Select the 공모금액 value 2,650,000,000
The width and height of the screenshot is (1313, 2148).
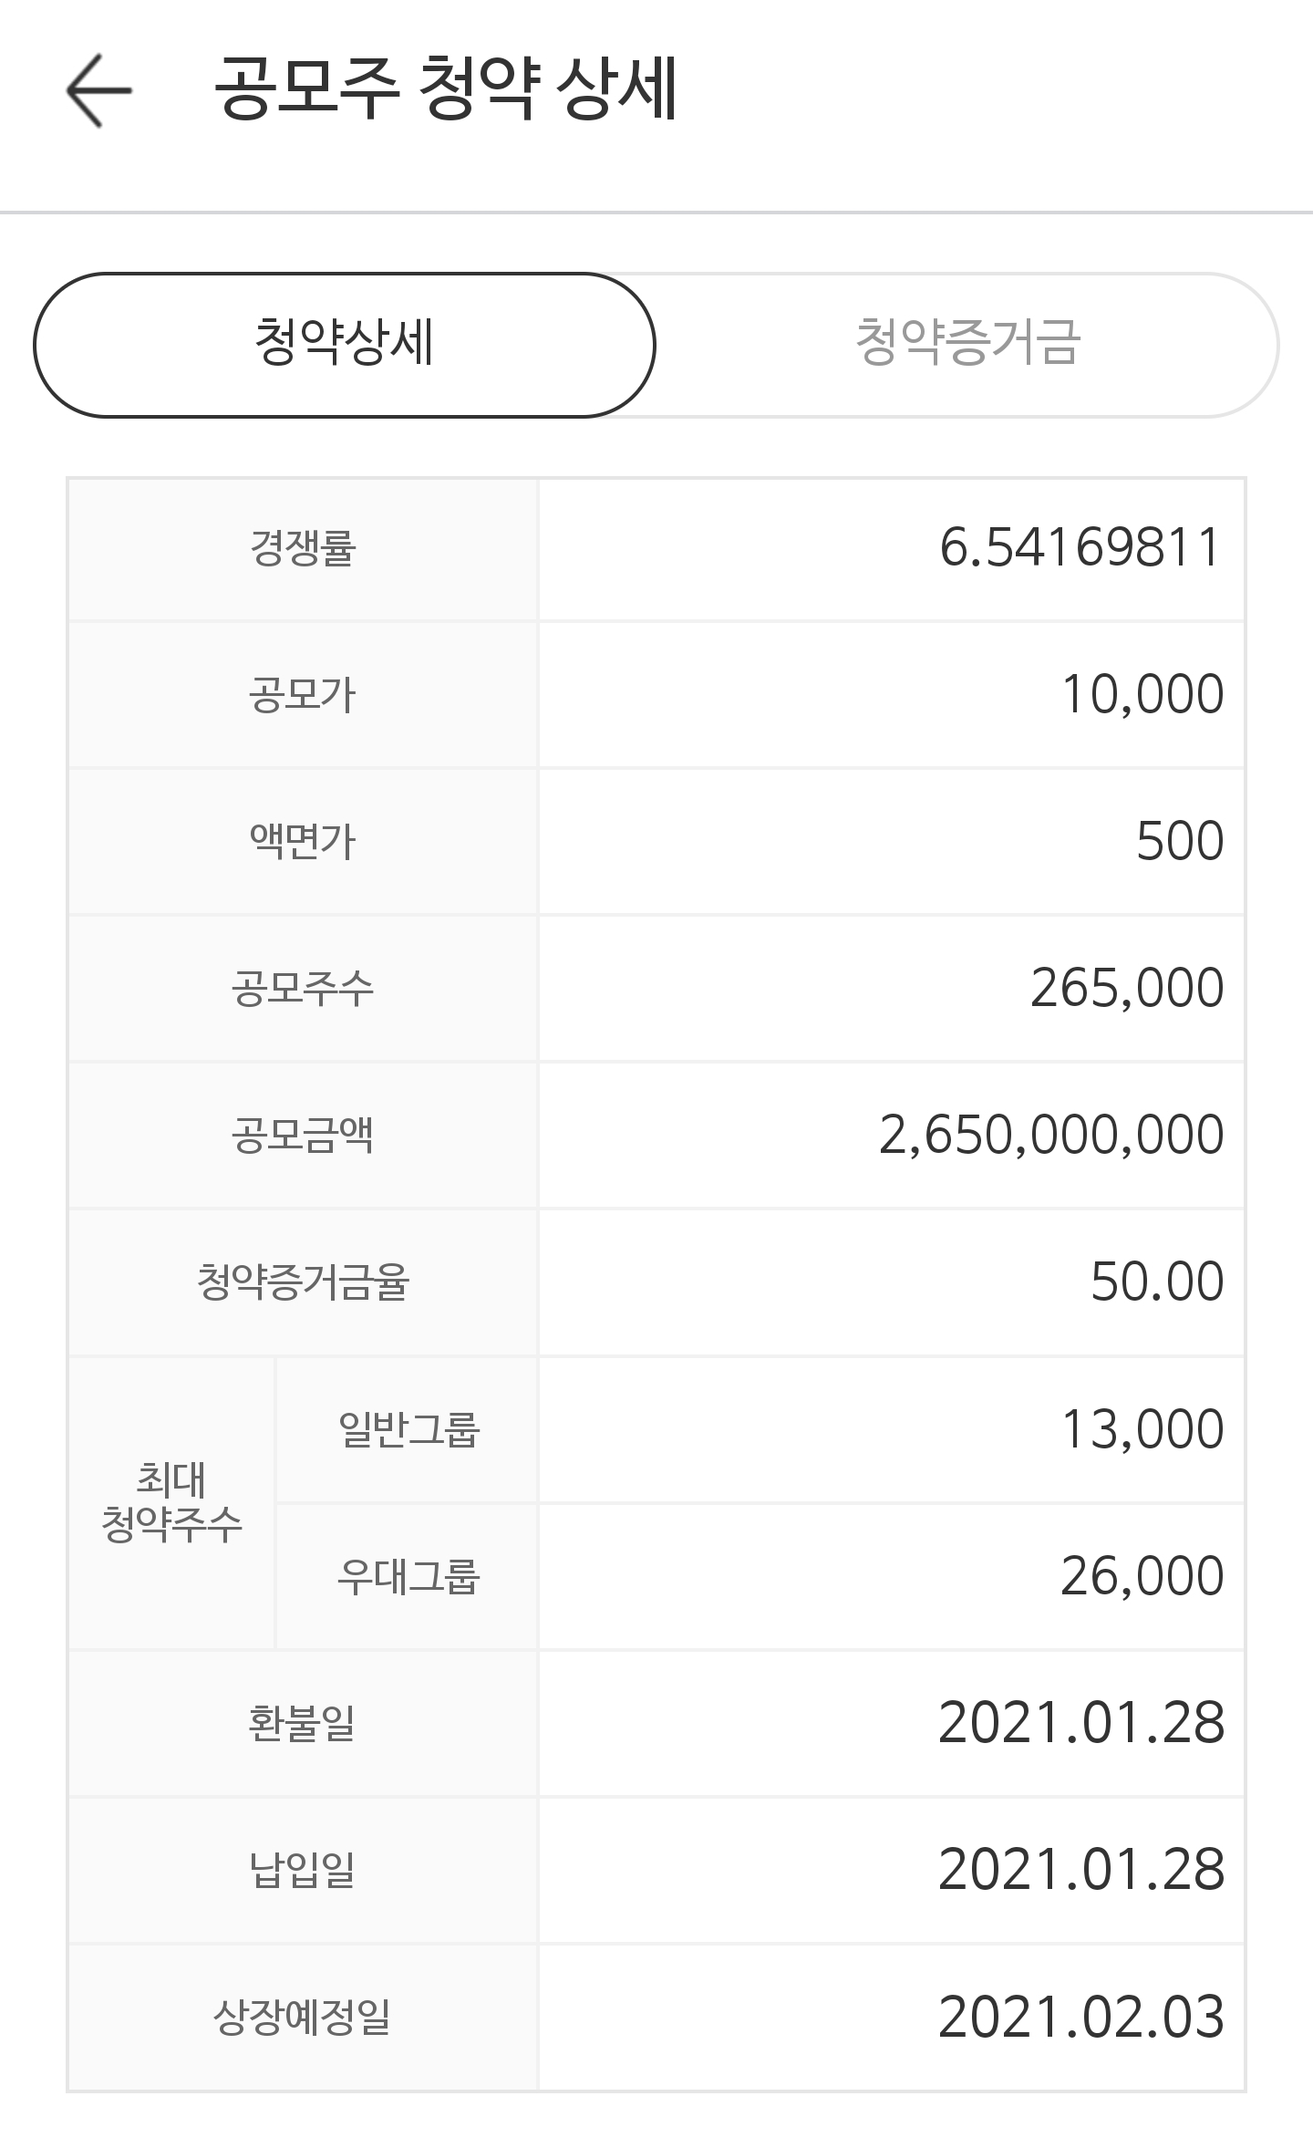(1050, 1136)
